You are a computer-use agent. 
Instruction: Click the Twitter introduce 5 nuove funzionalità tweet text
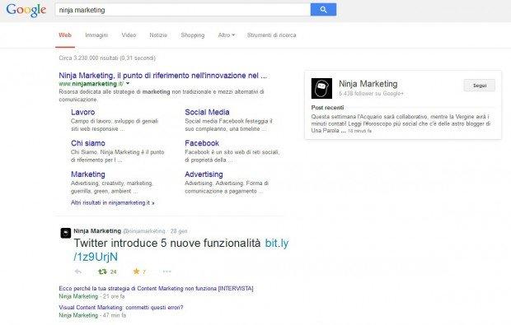pos(167,244)
